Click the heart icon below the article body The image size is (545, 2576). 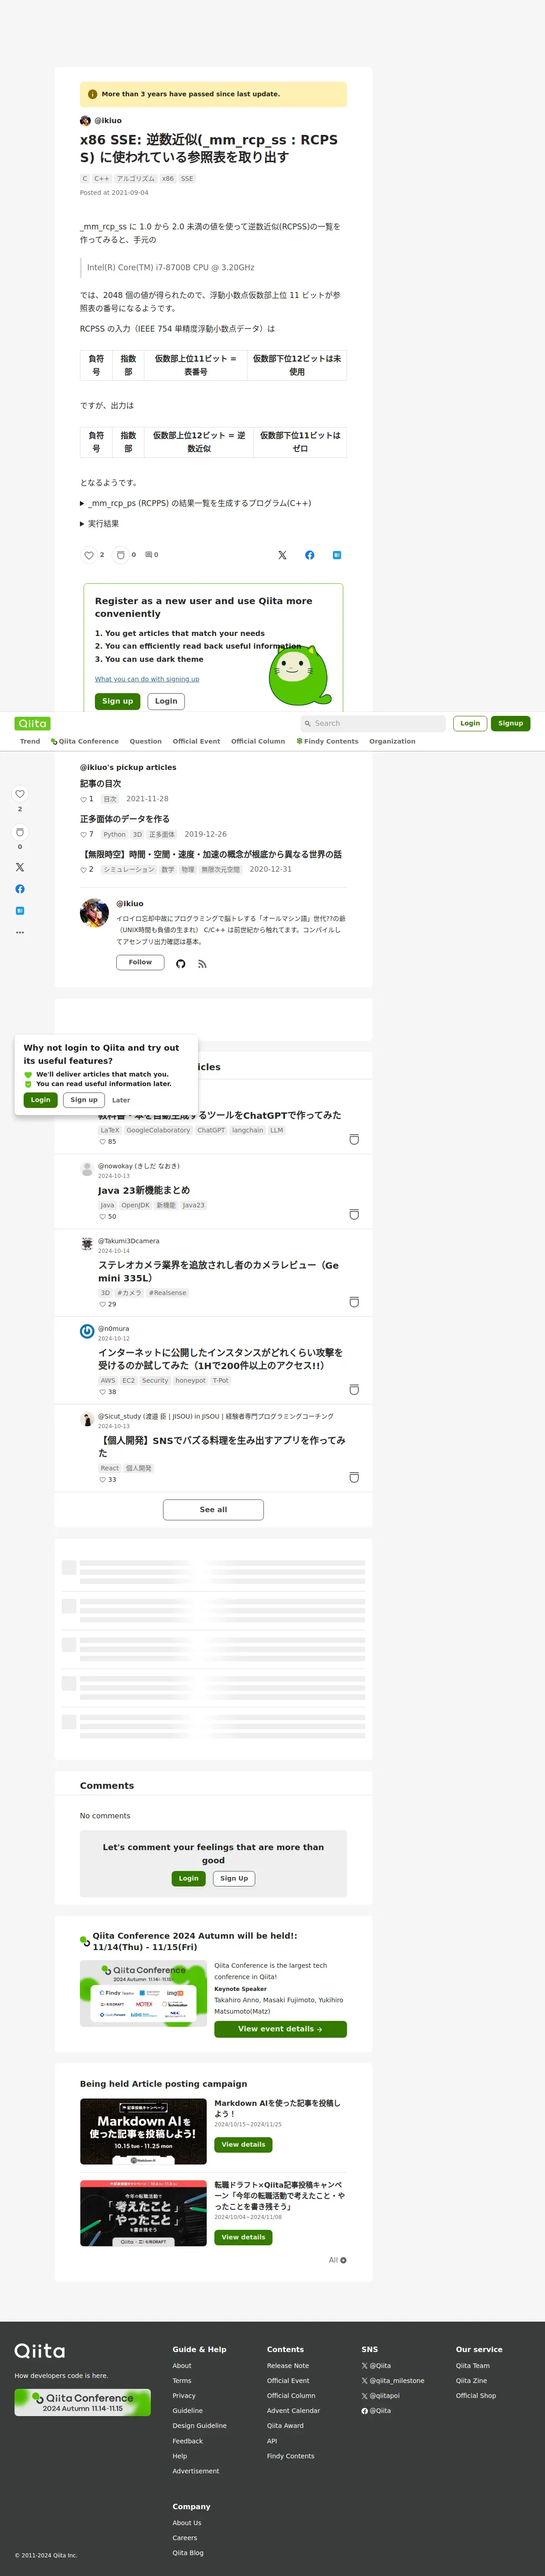click(89, 555)
